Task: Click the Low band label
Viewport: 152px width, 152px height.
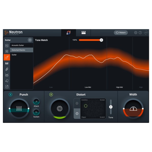Action: point(51,87)
